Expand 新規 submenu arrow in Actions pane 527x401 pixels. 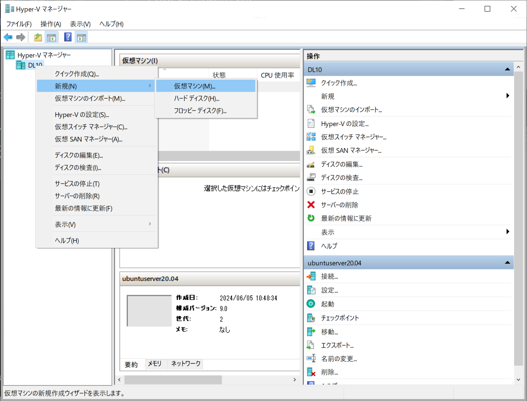508,96
